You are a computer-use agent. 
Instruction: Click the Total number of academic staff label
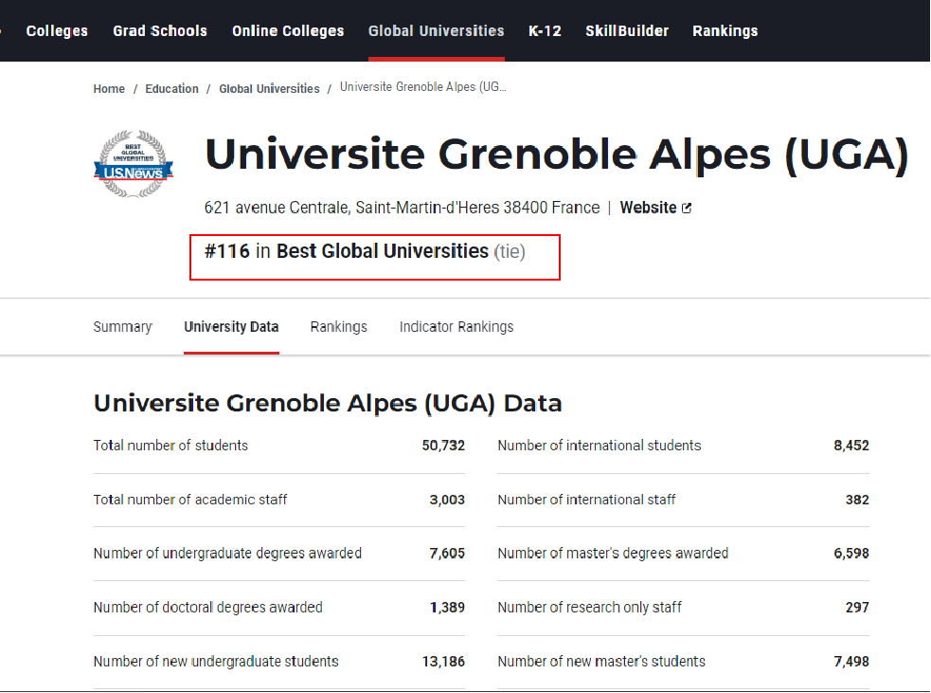(x=190, y=500)
